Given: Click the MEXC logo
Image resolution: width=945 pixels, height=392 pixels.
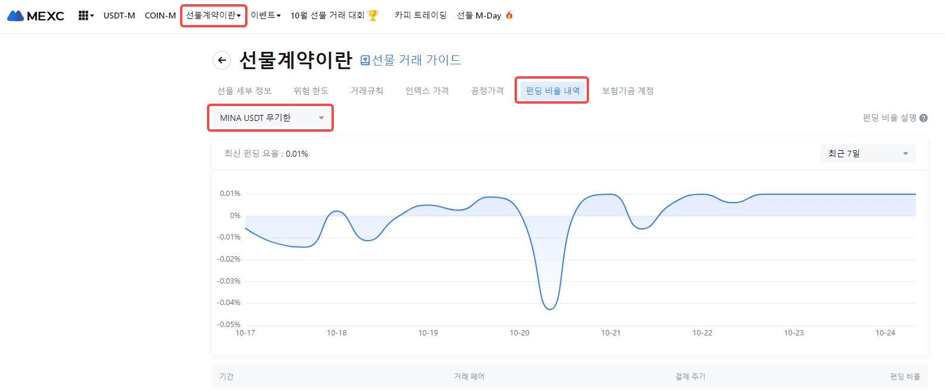Looking at the screenshot, I should 36,15.
